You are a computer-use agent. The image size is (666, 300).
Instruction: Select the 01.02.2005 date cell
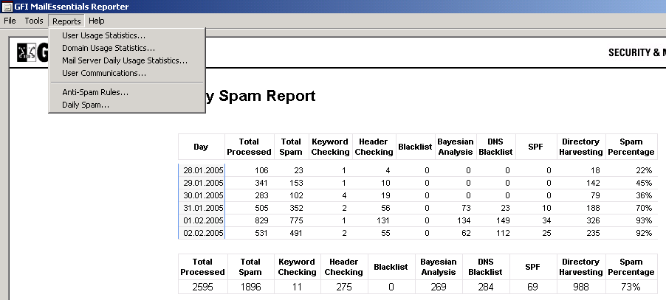click(x=203, y=220)
